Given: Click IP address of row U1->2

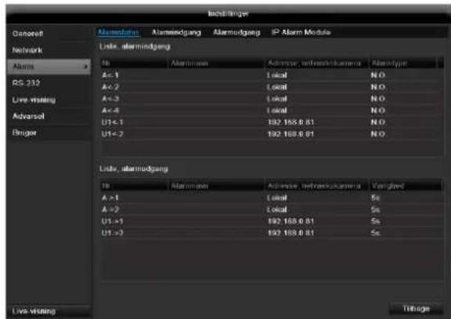Looking at the screenshot, I should point(290,233).
